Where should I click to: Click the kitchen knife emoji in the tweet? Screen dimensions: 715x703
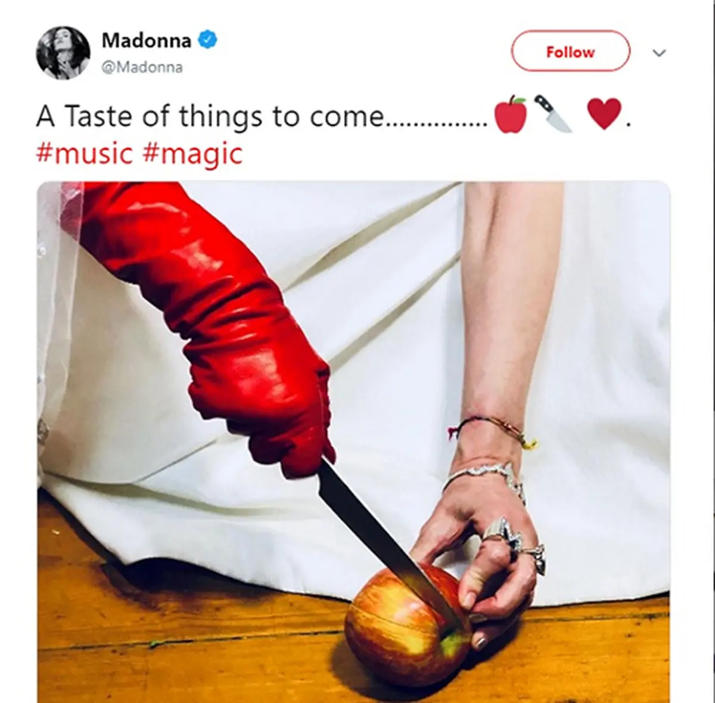click(x=552, y=113)
